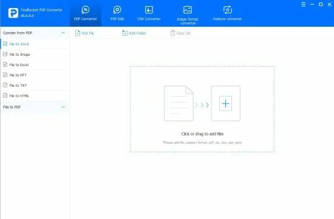The height and width of the screenshot is (219, 334).
Task: Click the File to Excel icon
Action: click(5, 64)
